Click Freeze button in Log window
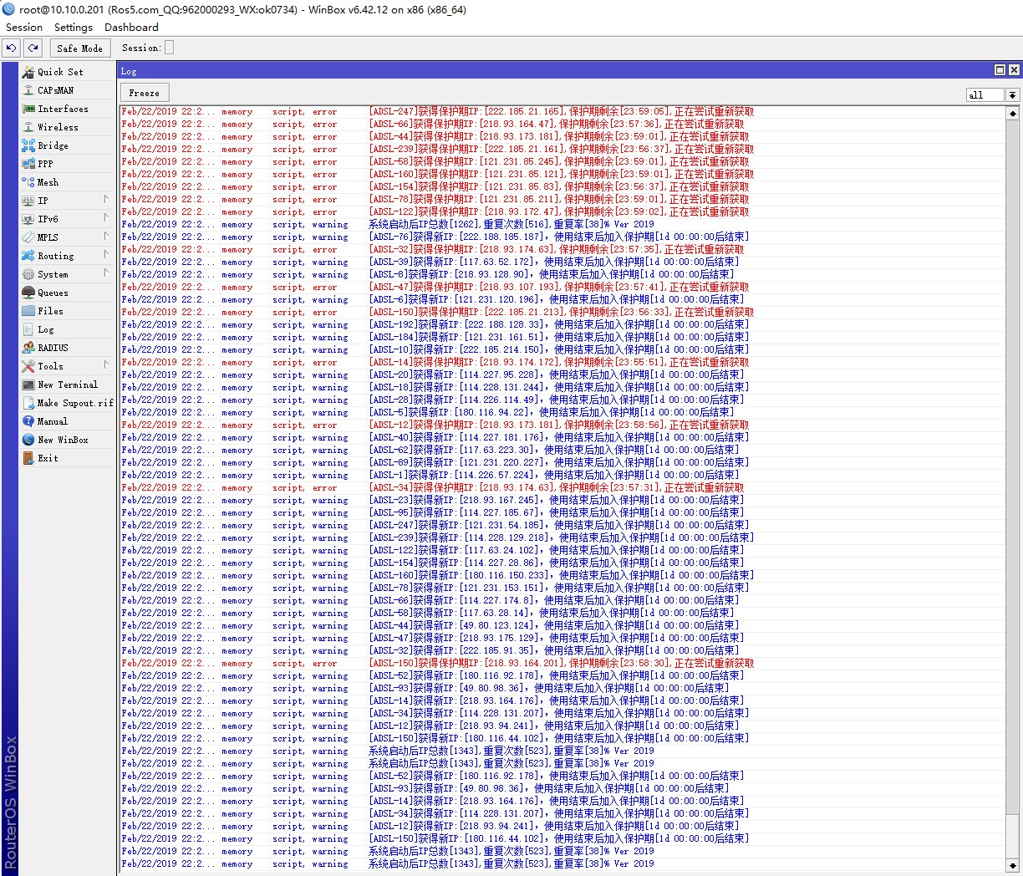The image size is (1023, 876). [x=144, y=93]
